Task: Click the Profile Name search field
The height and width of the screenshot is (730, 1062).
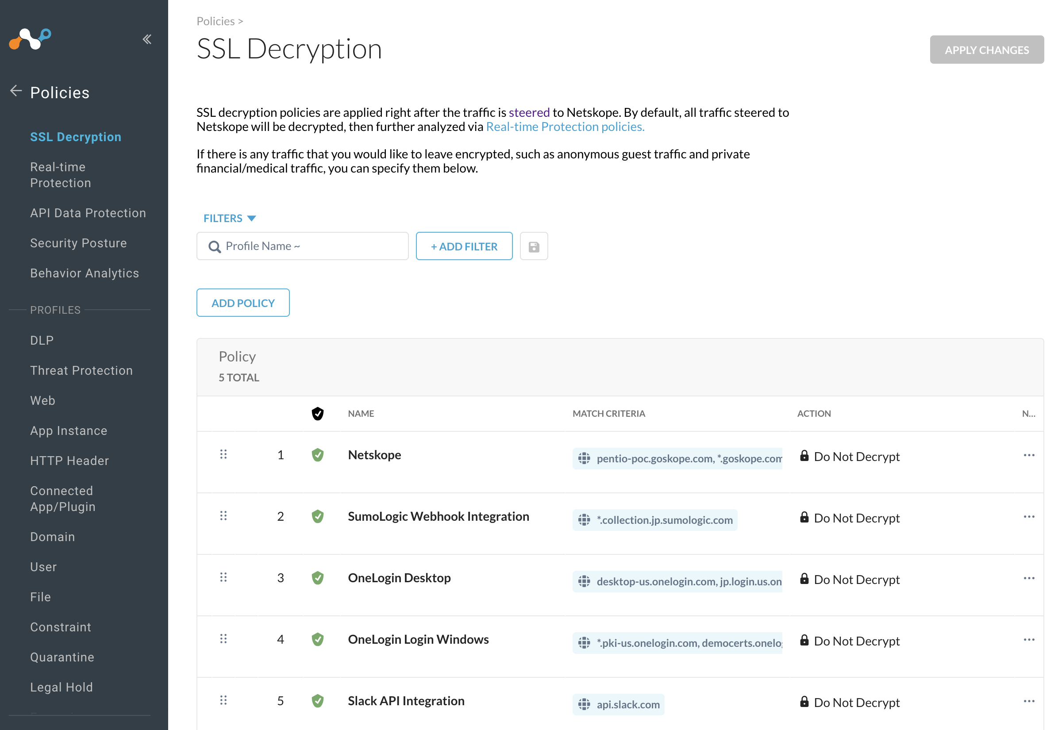Action: point(302,246)
